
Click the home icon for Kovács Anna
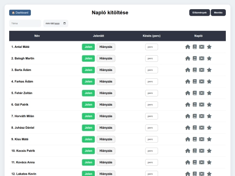click(x=188, y=163)
